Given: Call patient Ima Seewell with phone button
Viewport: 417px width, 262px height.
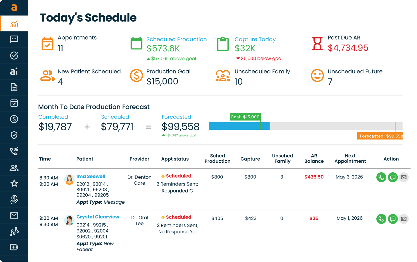Looking at the screenshot, I should tap(381, 177).
